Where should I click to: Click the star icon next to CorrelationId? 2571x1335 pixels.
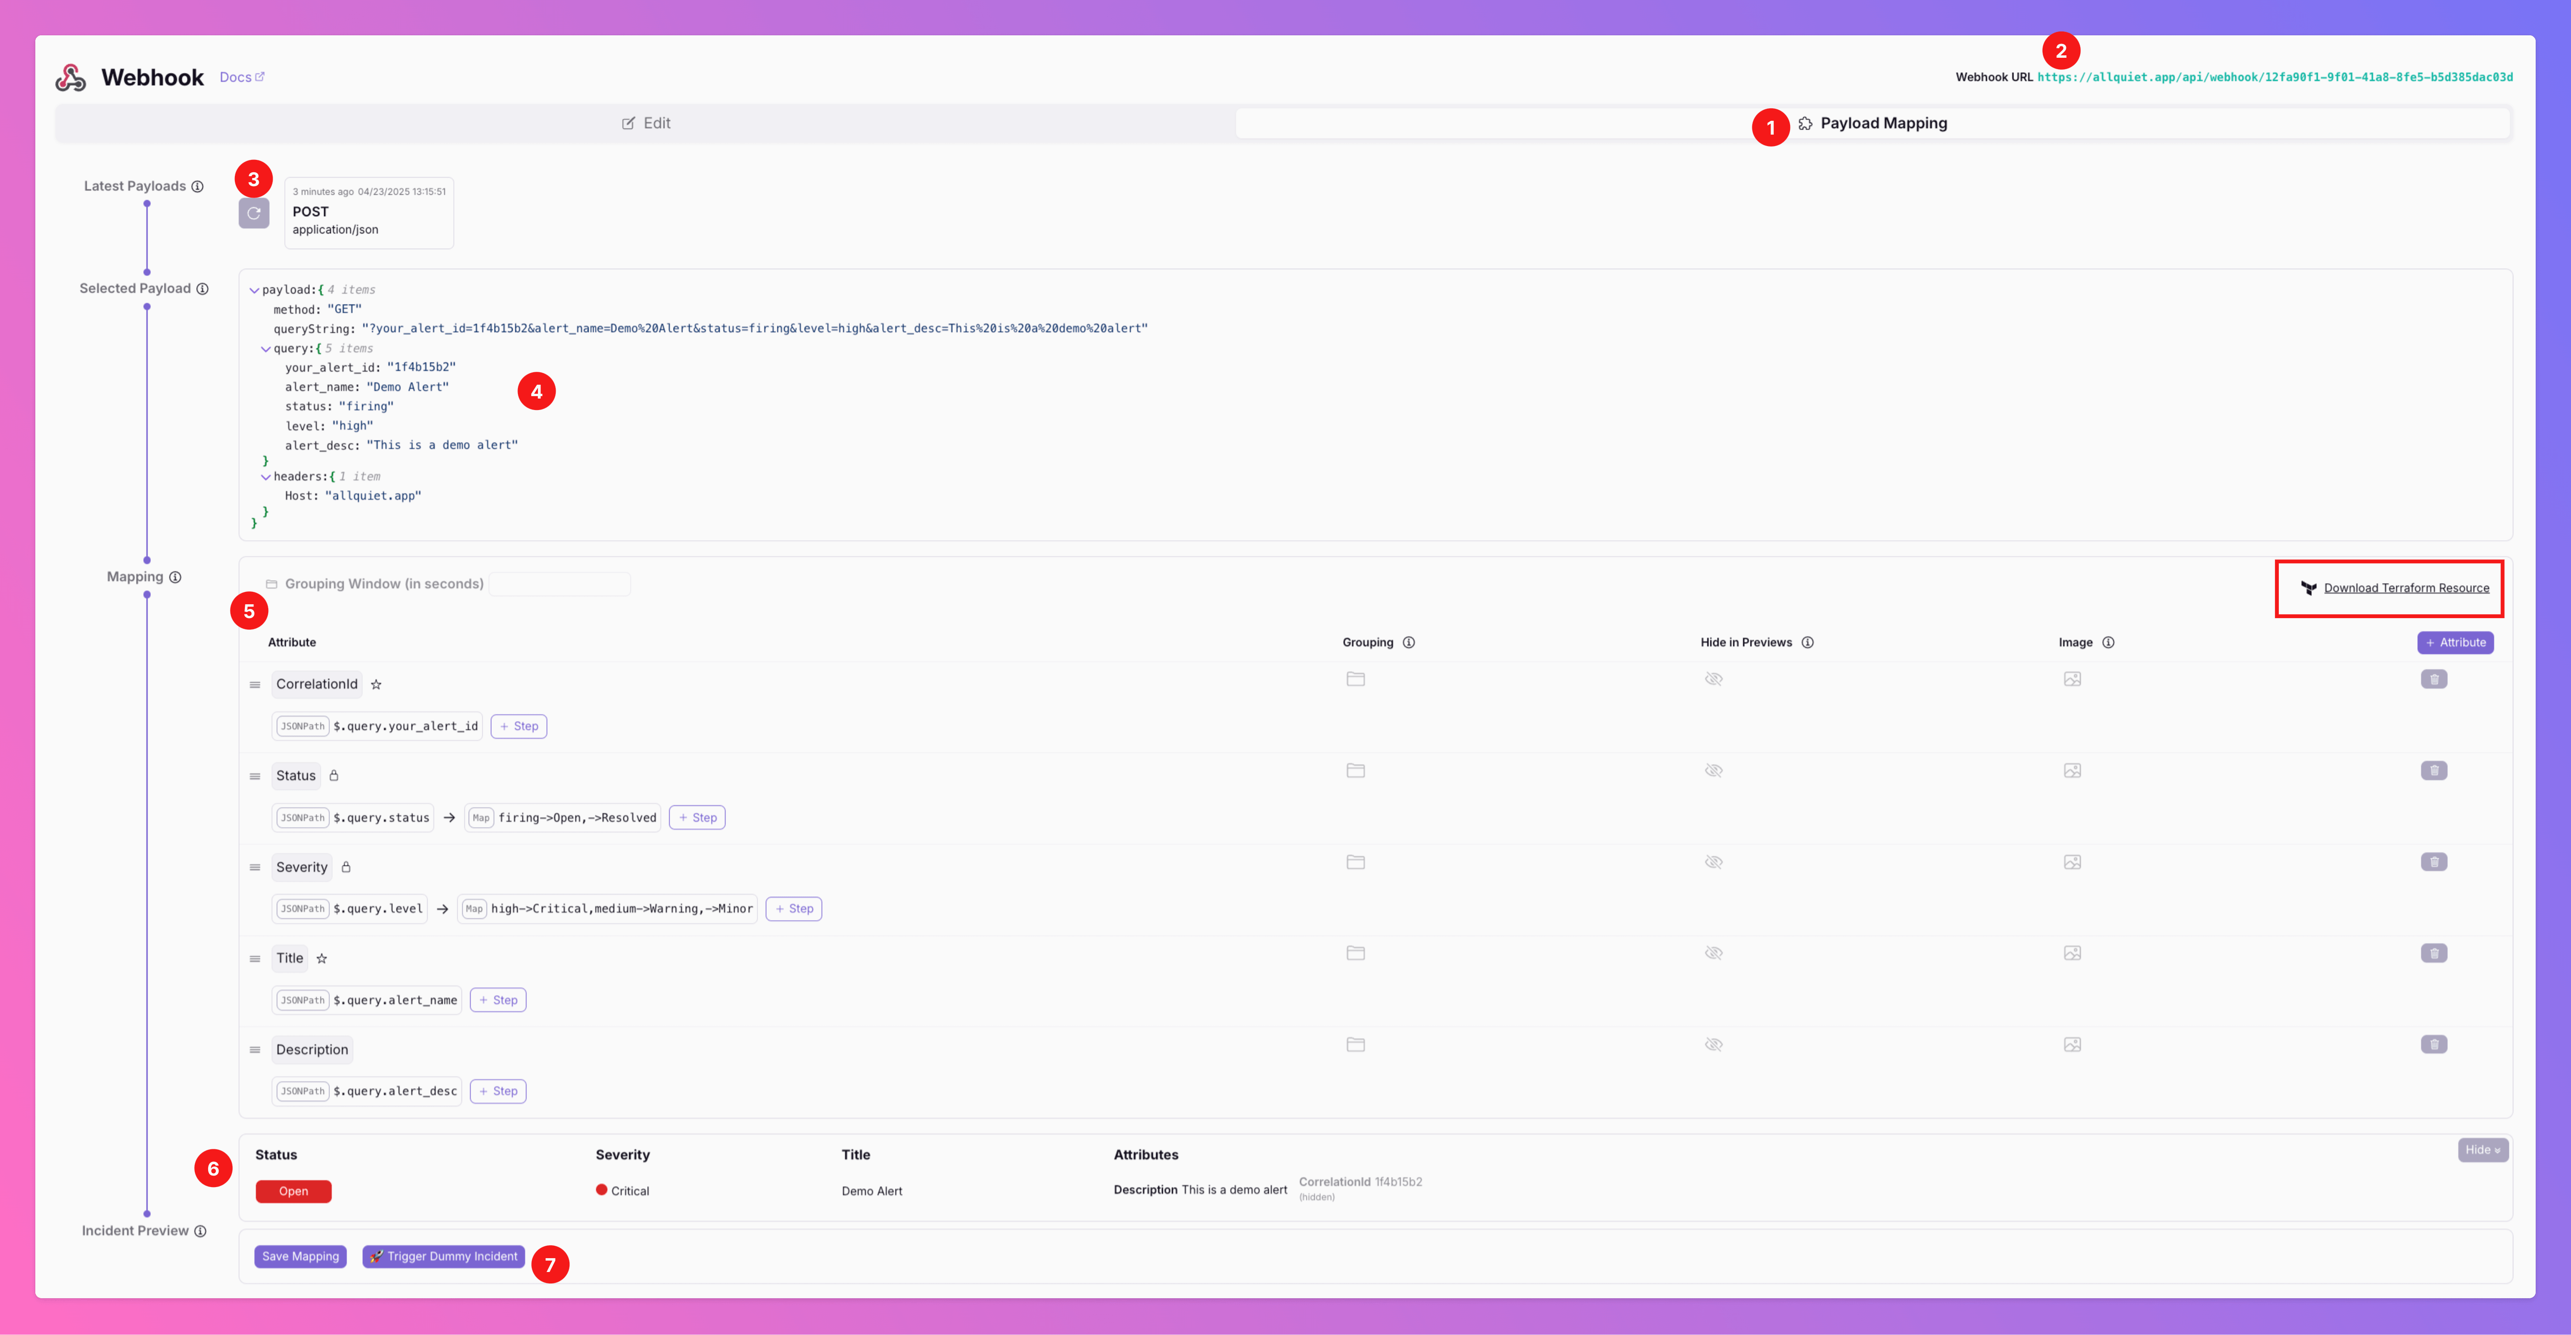click(x=376, y=684)
